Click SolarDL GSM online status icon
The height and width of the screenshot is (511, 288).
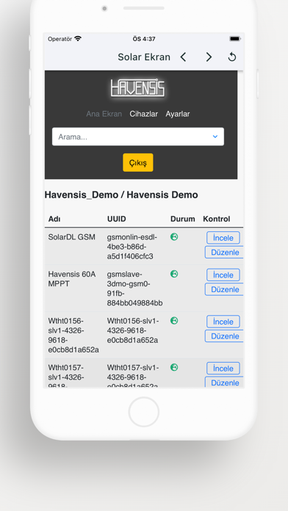click(174, 237)
